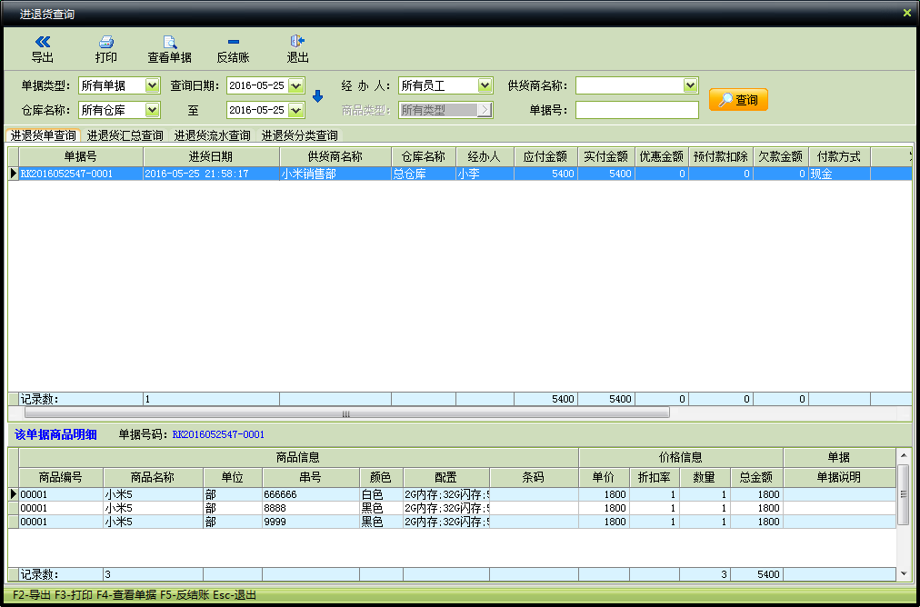The image size is (920, 607).
Task: Close the 进退货查询 window
Action: click(x=906, y=13)
